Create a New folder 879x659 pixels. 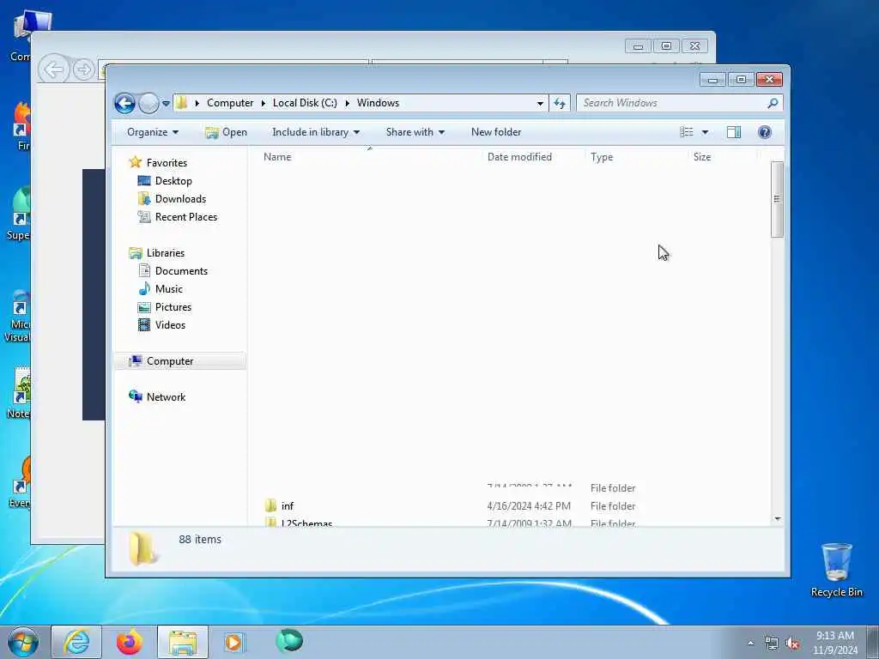coord(496,132)
